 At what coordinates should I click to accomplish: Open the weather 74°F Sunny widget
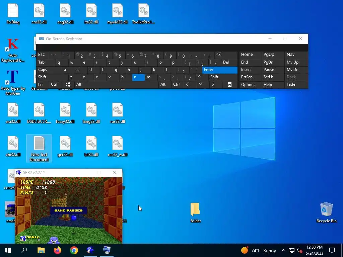pyautogui.click(x=259, y=250)
